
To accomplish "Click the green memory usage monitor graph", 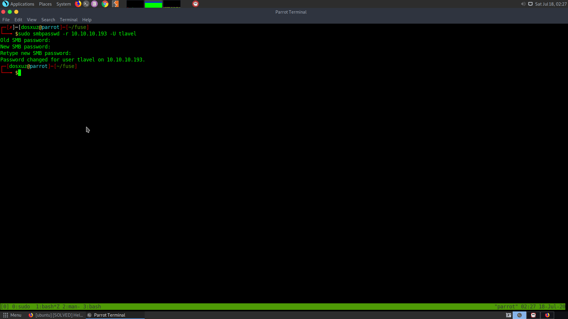I will click(x=153, y=4).
